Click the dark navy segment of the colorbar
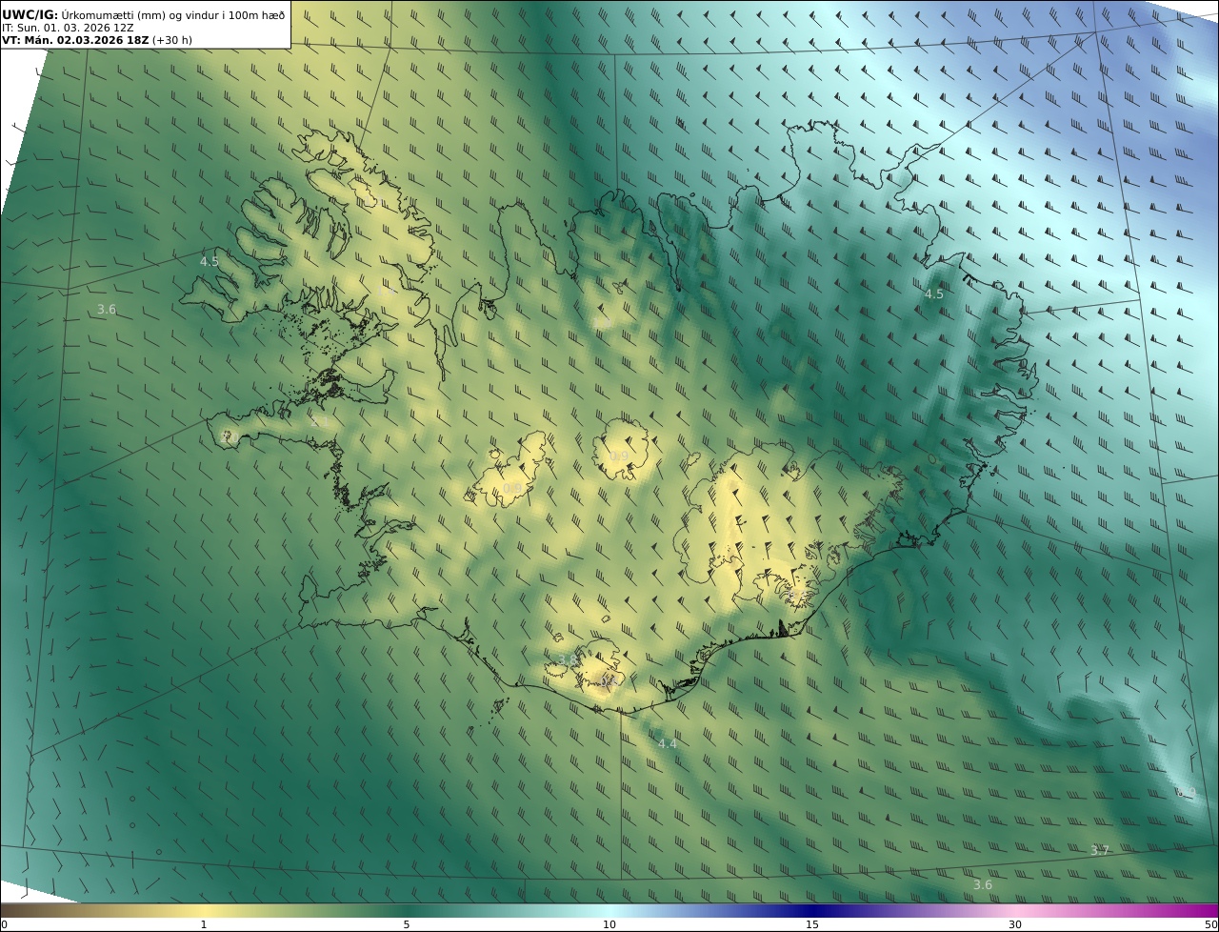 [x=812, y=911]
